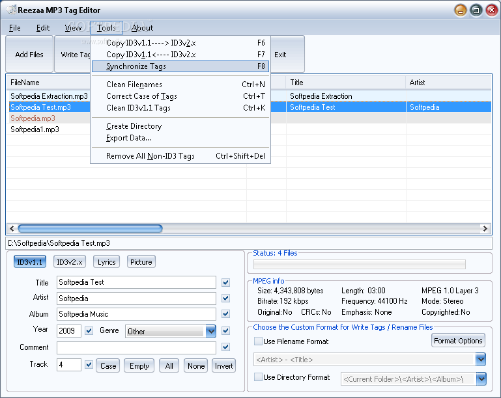Enable Use Filename Format checkbox
Viewport: 501px width, 398px height.
click(258, 341)
